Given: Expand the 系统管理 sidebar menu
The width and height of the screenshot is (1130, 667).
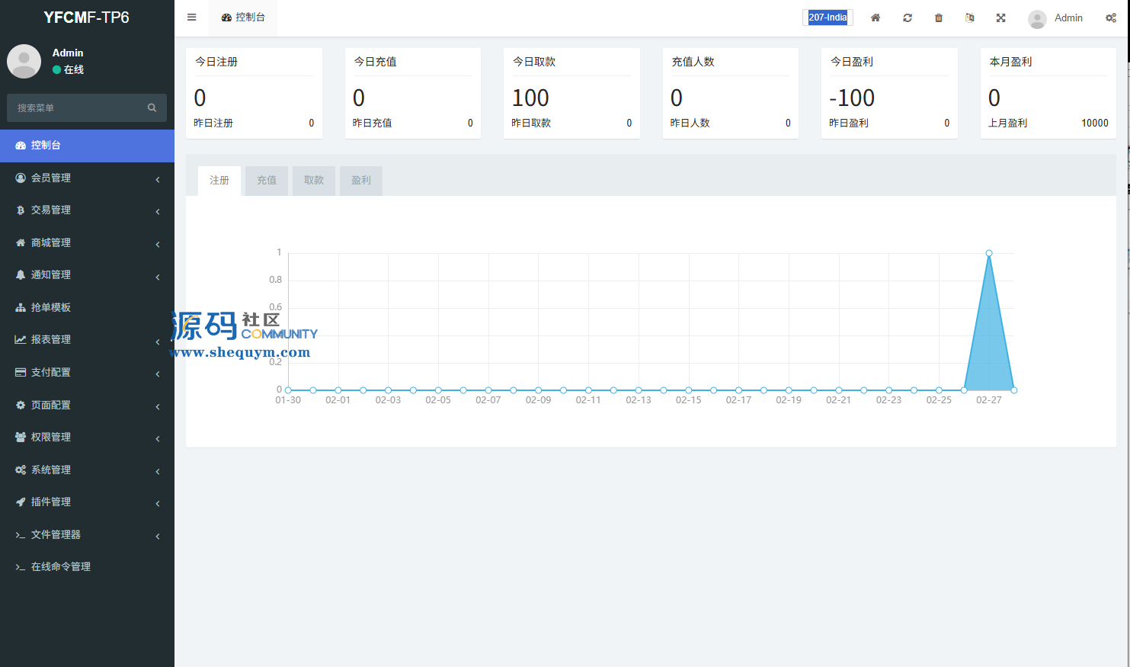Looking at the screenshot, I should [x=51, y=470].
